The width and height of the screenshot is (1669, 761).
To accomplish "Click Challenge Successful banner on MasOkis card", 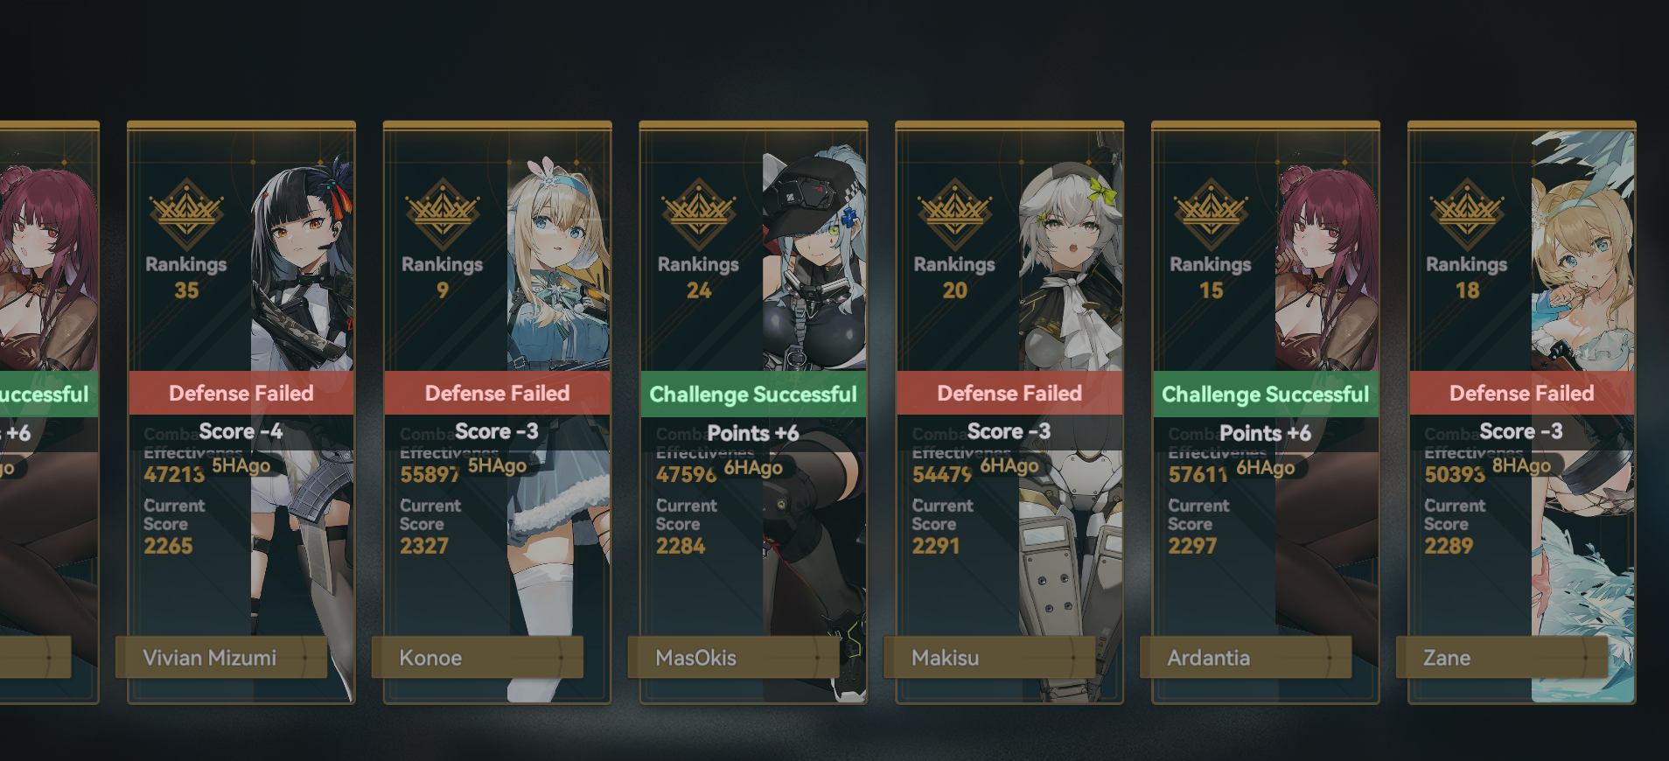I will [x=753, y=394].
